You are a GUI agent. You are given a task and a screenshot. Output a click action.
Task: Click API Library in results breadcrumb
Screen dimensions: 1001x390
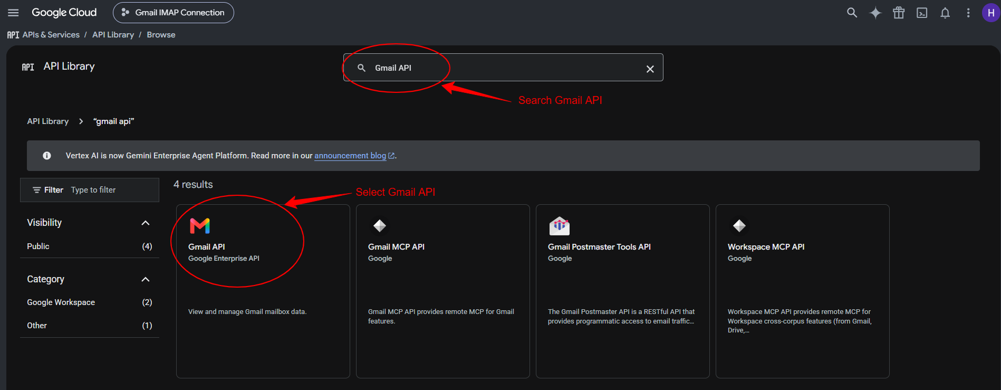[48, 121]
